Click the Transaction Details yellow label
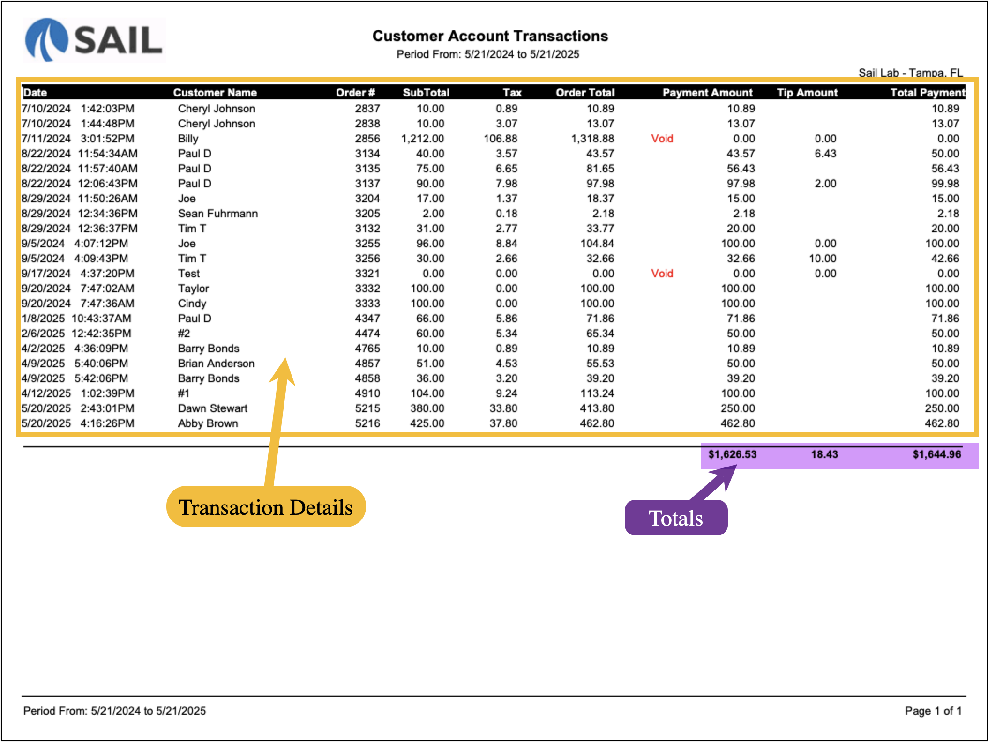Viewport: 988px width, 742px height. pos(266,507)
